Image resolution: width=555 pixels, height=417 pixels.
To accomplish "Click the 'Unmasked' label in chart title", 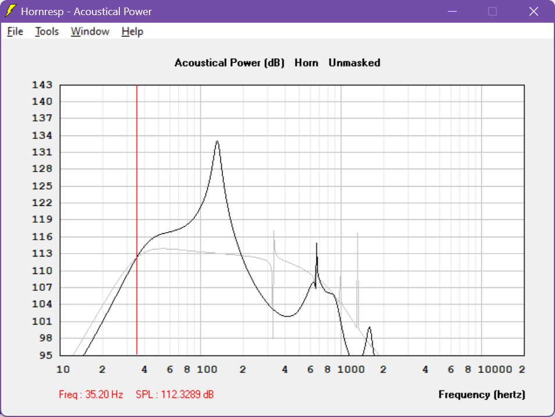I will click(x=354, y=63).
